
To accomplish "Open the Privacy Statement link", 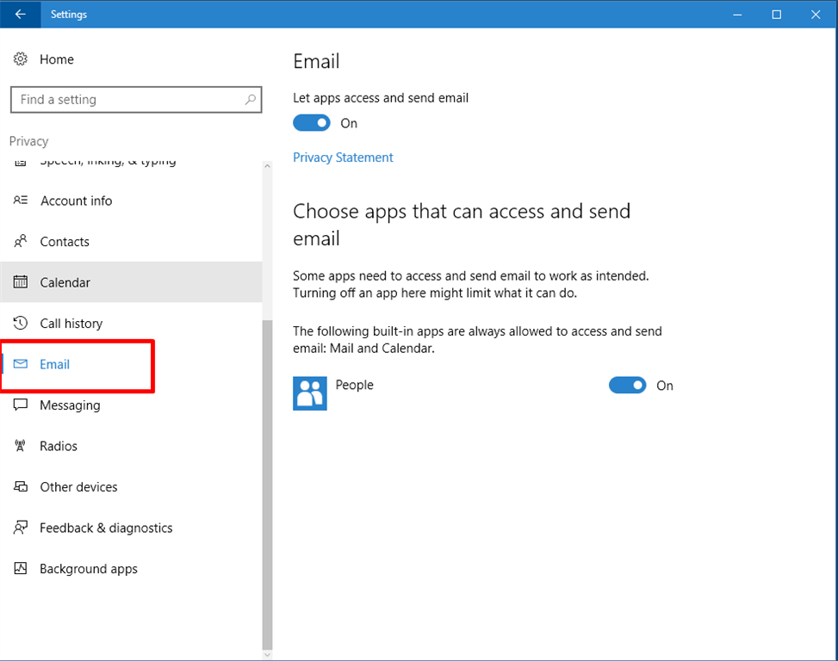I will 343,158.
